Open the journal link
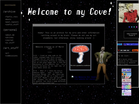 [9, 40]
